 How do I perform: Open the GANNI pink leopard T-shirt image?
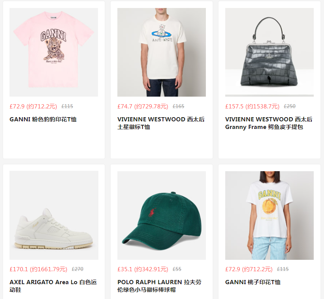click(x=54, y=52)
